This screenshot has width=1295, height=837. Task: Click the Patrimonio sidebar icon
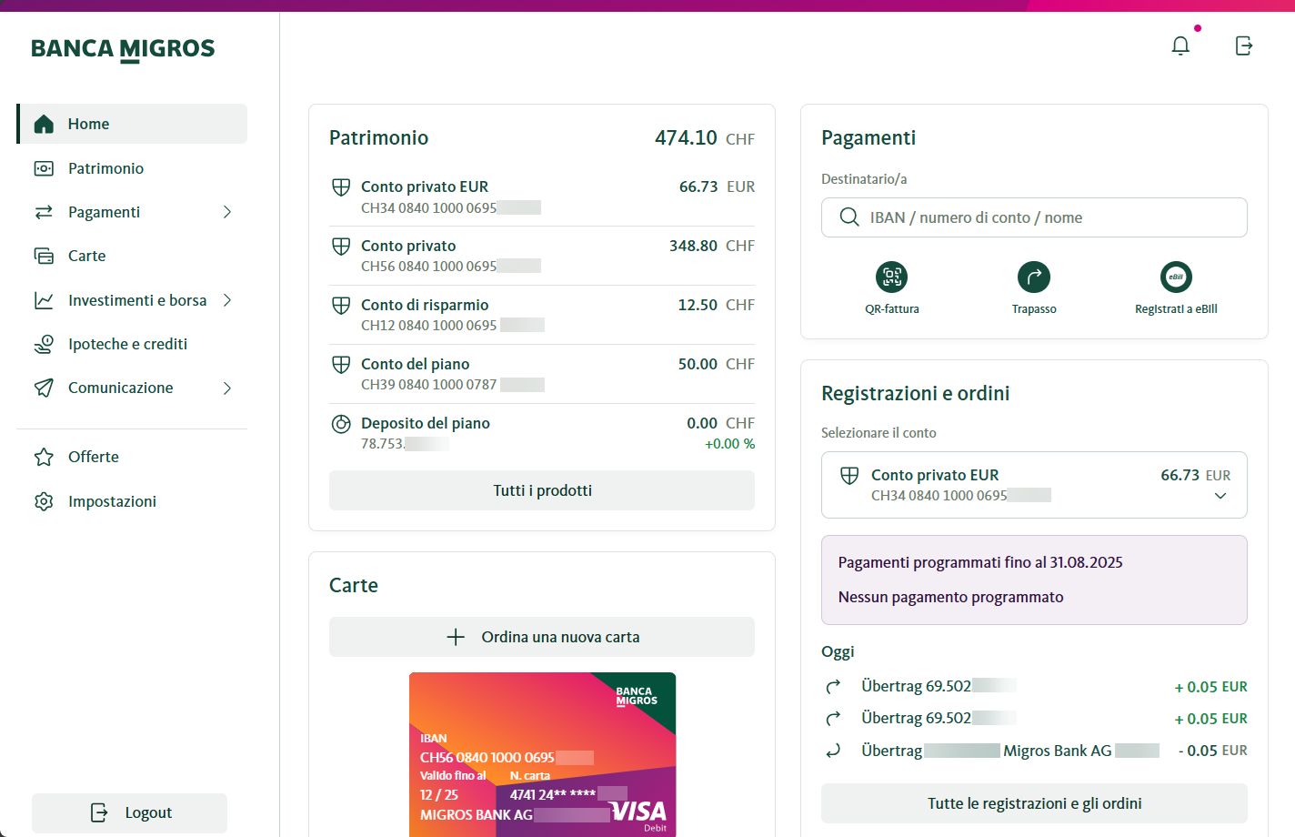point(44,168)
